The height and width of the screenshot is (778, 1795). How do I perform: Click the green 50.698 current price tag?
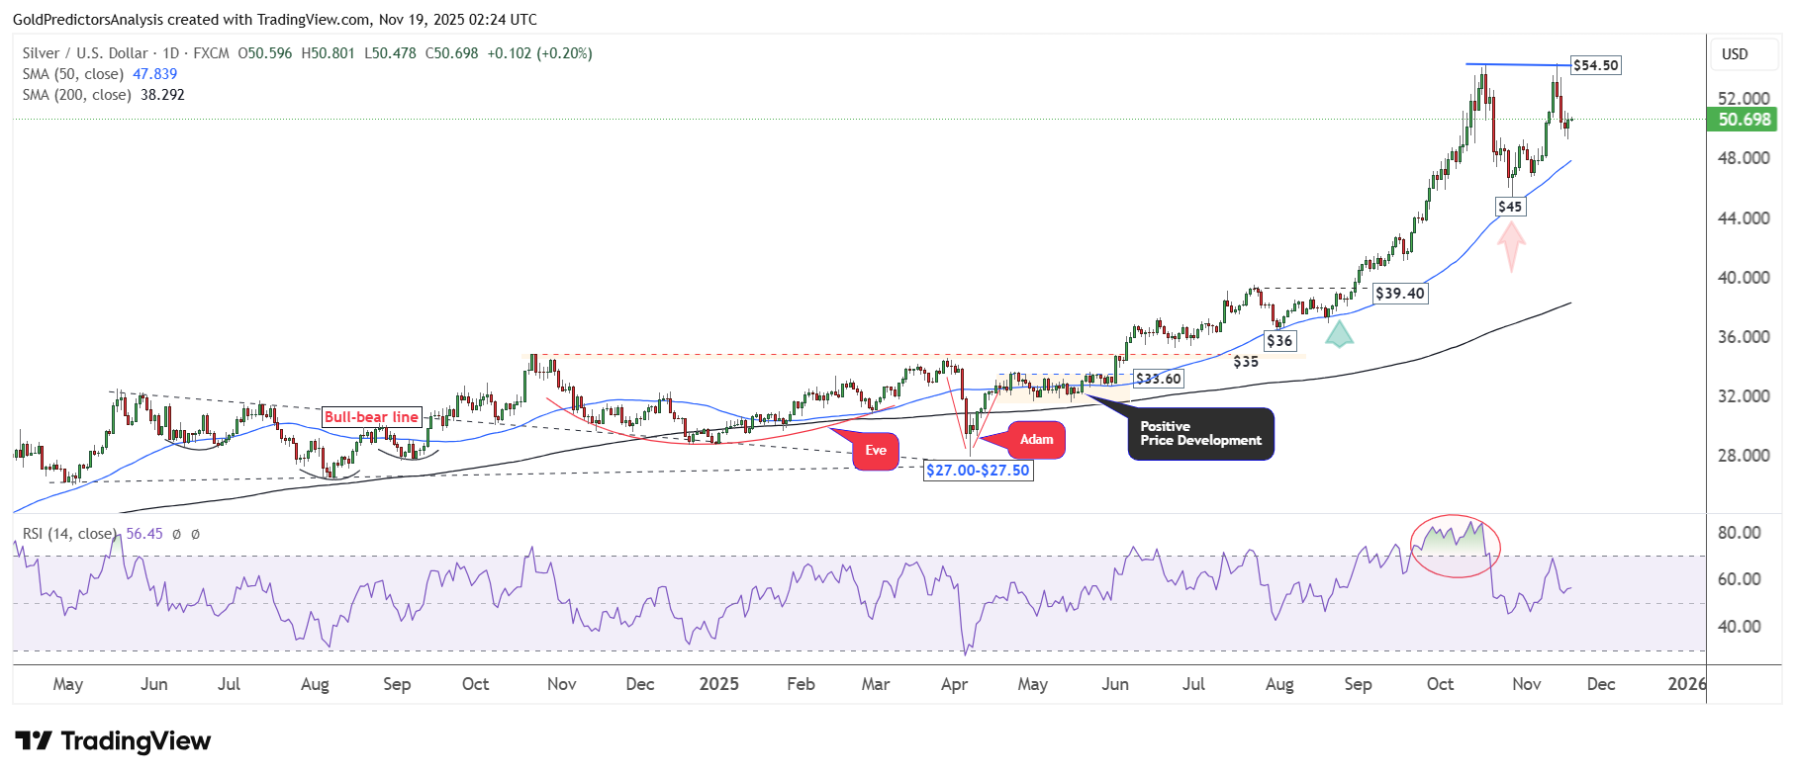click(x=1744, y=120)
